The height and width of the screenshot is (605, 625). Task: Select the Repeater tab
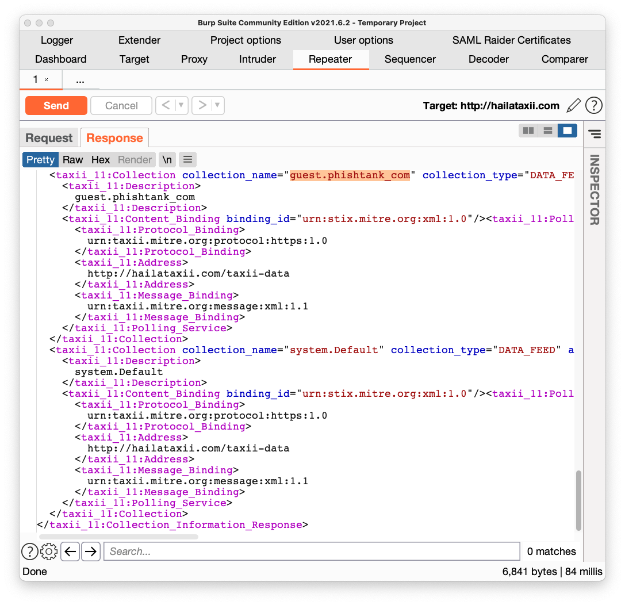[x=331, y=59]
